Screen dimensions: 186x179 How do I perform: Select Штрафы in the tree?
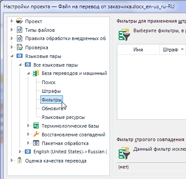51,91
